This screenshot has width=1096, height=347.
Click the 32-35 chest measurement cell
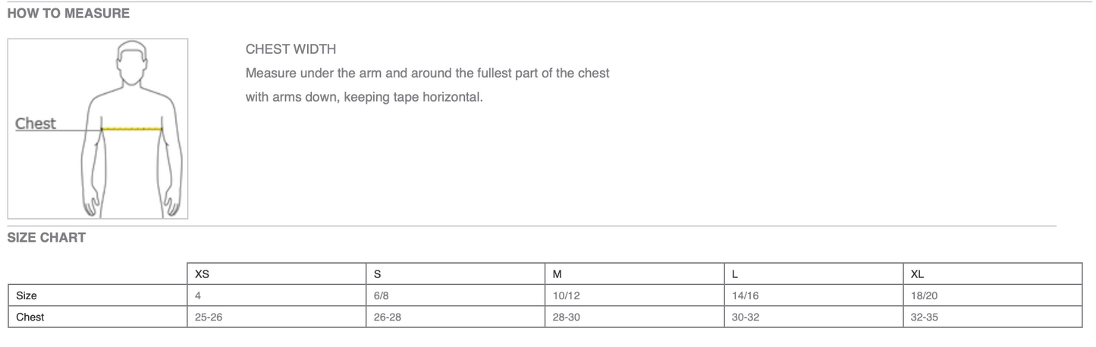click(925, 317)
